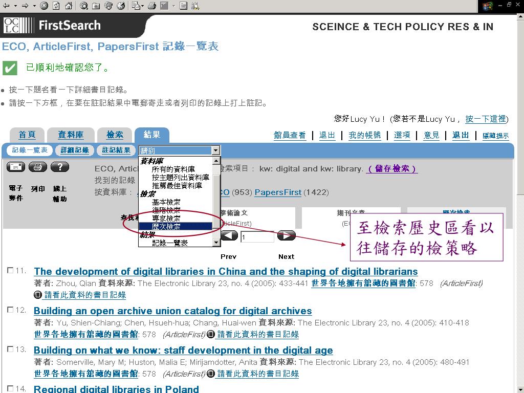Click the browser Back arrow
The width and height of the screenshot is (524, 393).
tap(6, 5)
